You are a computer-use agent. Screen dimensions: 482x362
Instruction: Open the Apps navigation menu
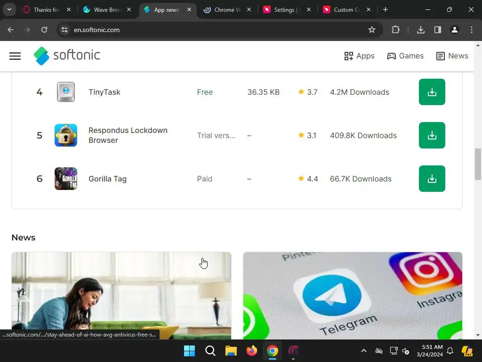pyautogui.click(x=359, y=56)
